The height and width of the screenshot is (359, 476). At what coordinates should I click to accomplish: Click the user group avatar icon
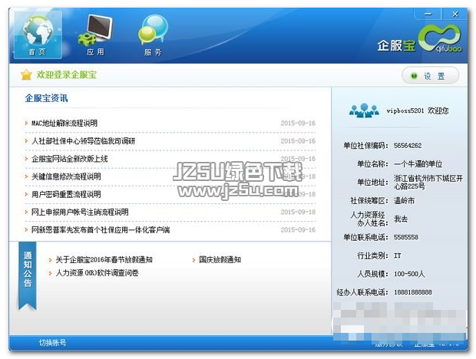pyautogui.click(x=364, y=110)
